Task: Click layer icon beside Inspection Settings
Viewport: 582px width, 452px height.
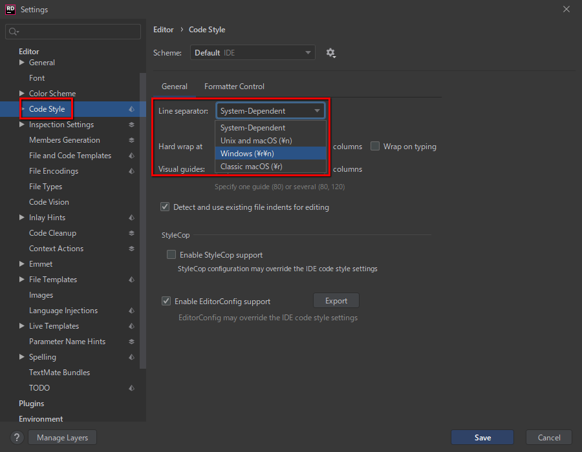Action: tap(131, 125)
